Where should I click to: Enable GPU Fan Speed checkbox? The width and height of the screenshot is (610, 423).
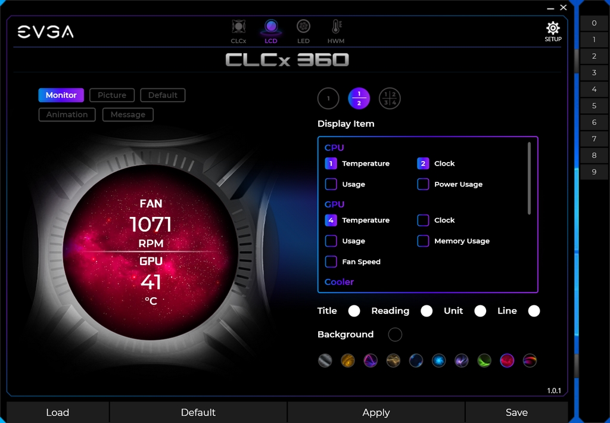point(331,262)
